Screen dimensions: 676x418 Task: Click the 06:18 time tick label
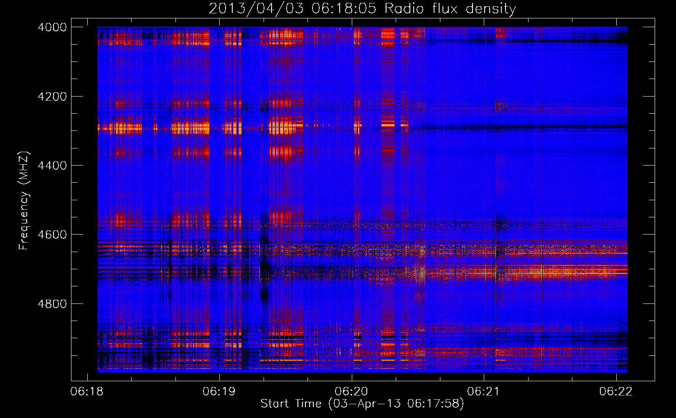tap(87, 391)
